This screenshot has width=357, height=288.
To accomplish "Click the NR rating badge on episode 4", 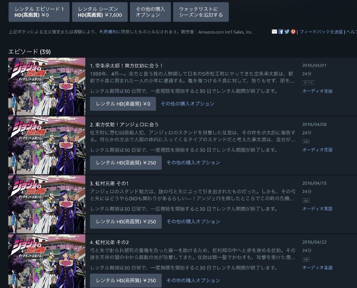I will coord(306,259).
